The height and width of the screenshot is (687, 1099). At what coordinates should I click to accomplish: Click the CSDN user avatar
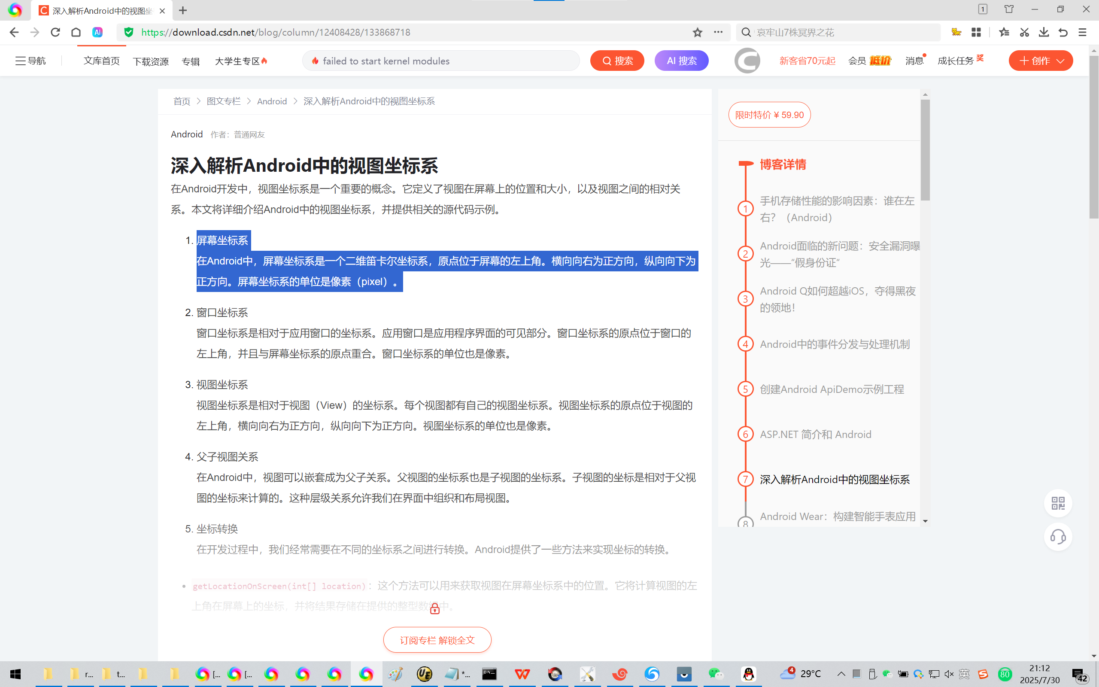coord(747,61)
